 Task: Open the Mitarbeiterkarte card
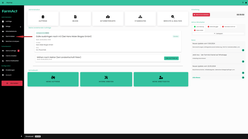click(108, 18)
